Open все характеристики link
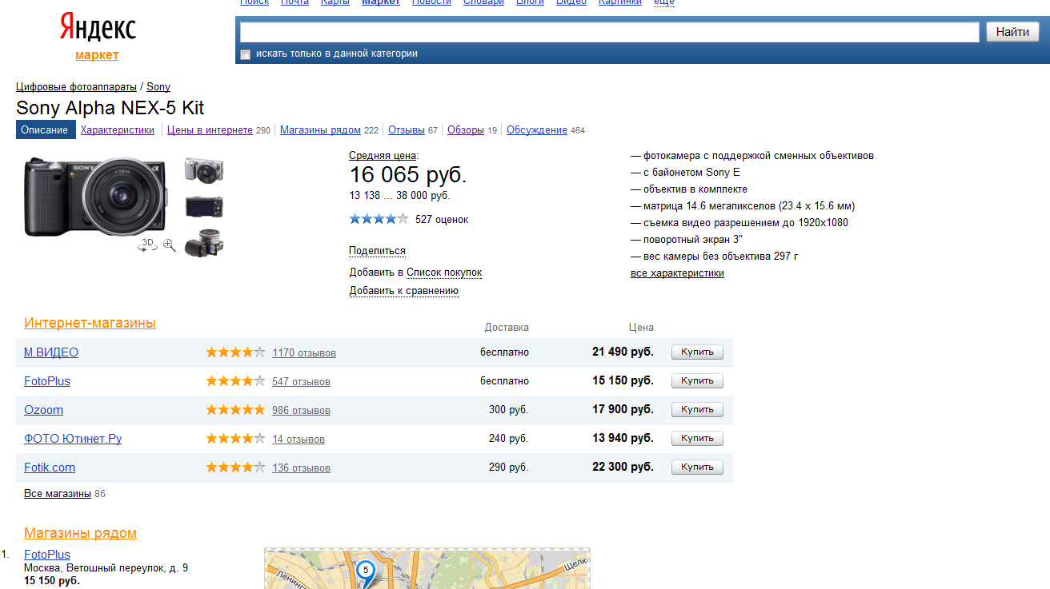The image size is (1050, 589). click(x=677, y=273)
